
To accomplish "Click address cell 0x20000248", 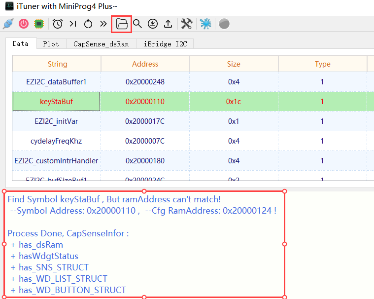I will 145,82.
